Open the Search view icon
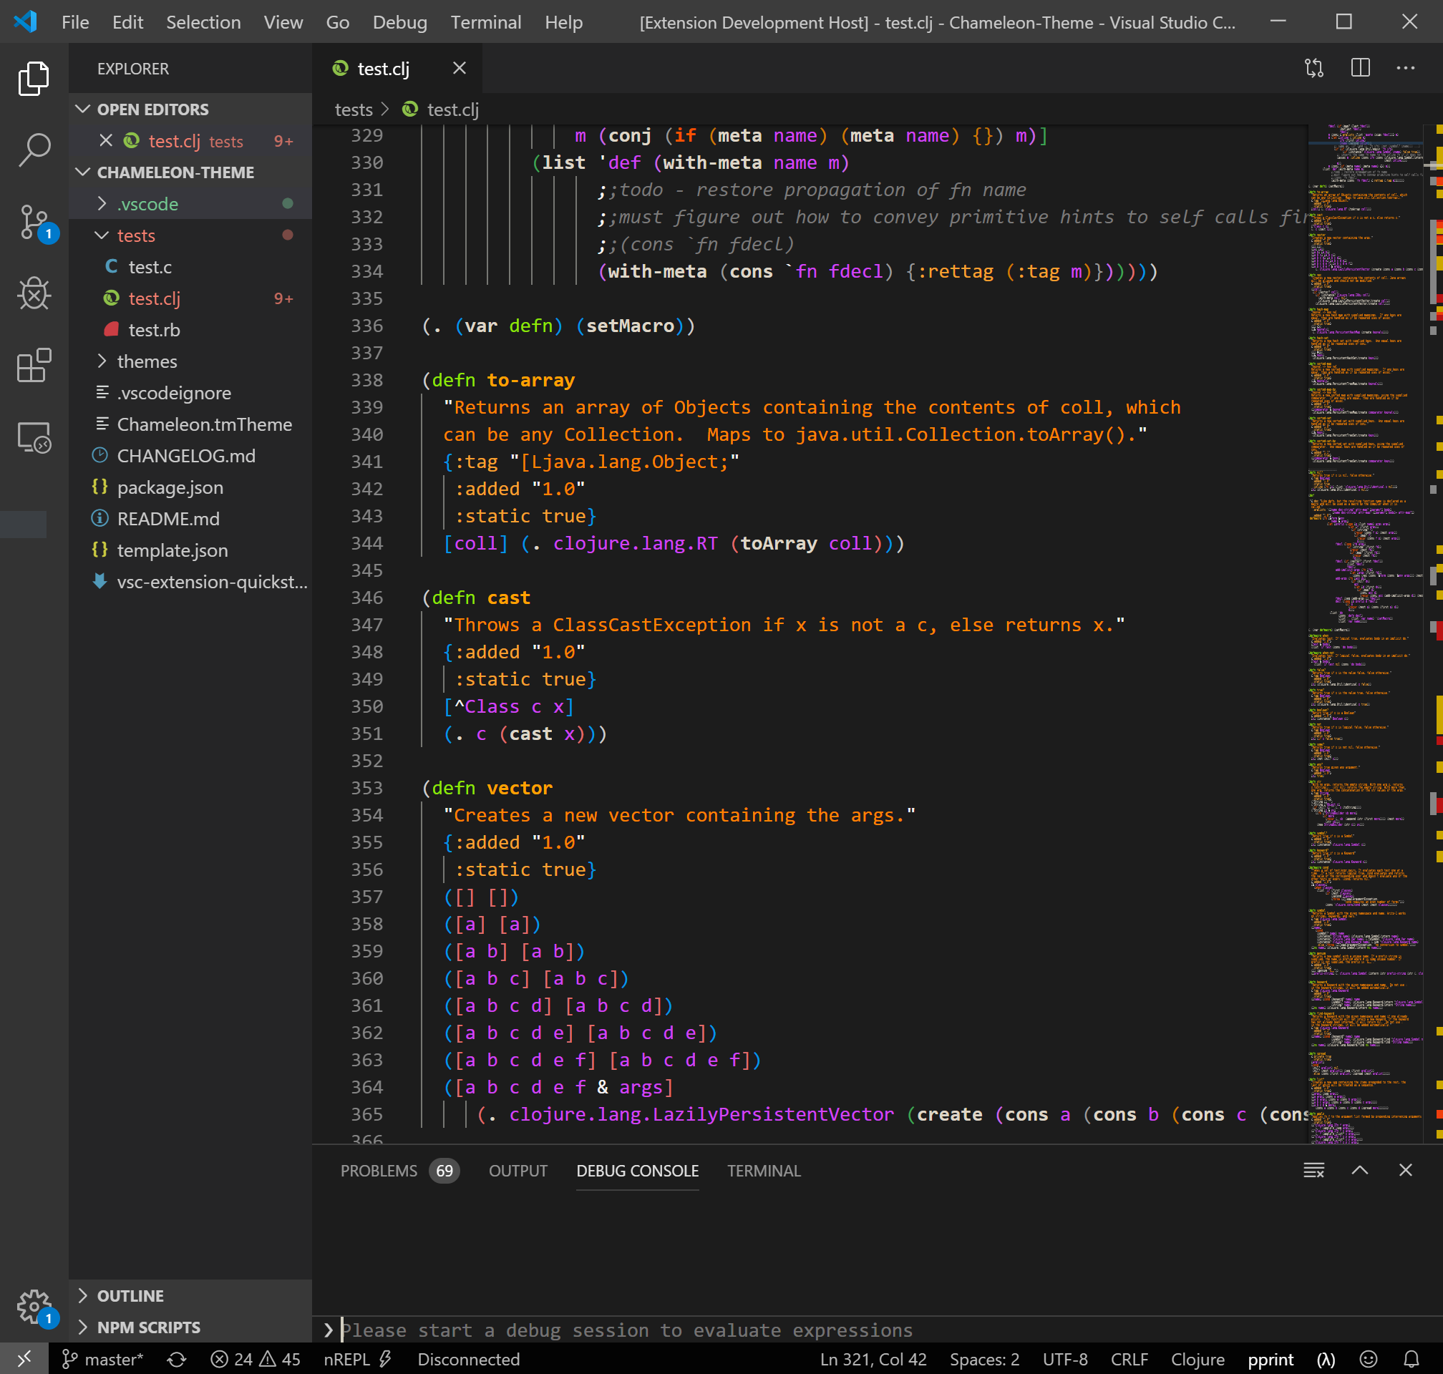The width and height of the screenshot is (1443, 1374). tap(34, 150)
